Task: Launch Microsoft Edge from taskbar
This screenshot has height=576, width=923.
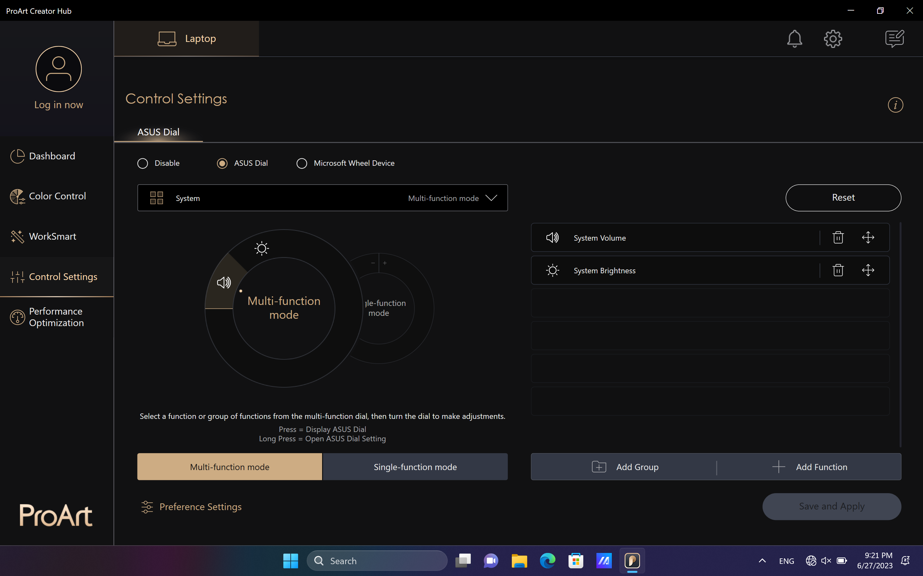Action: [x=547, y=561]
